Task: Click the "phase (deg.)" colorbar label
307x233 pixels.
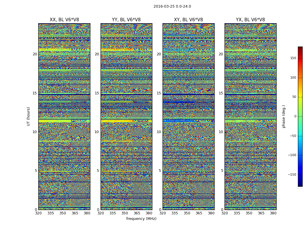Action: (284, 116)
